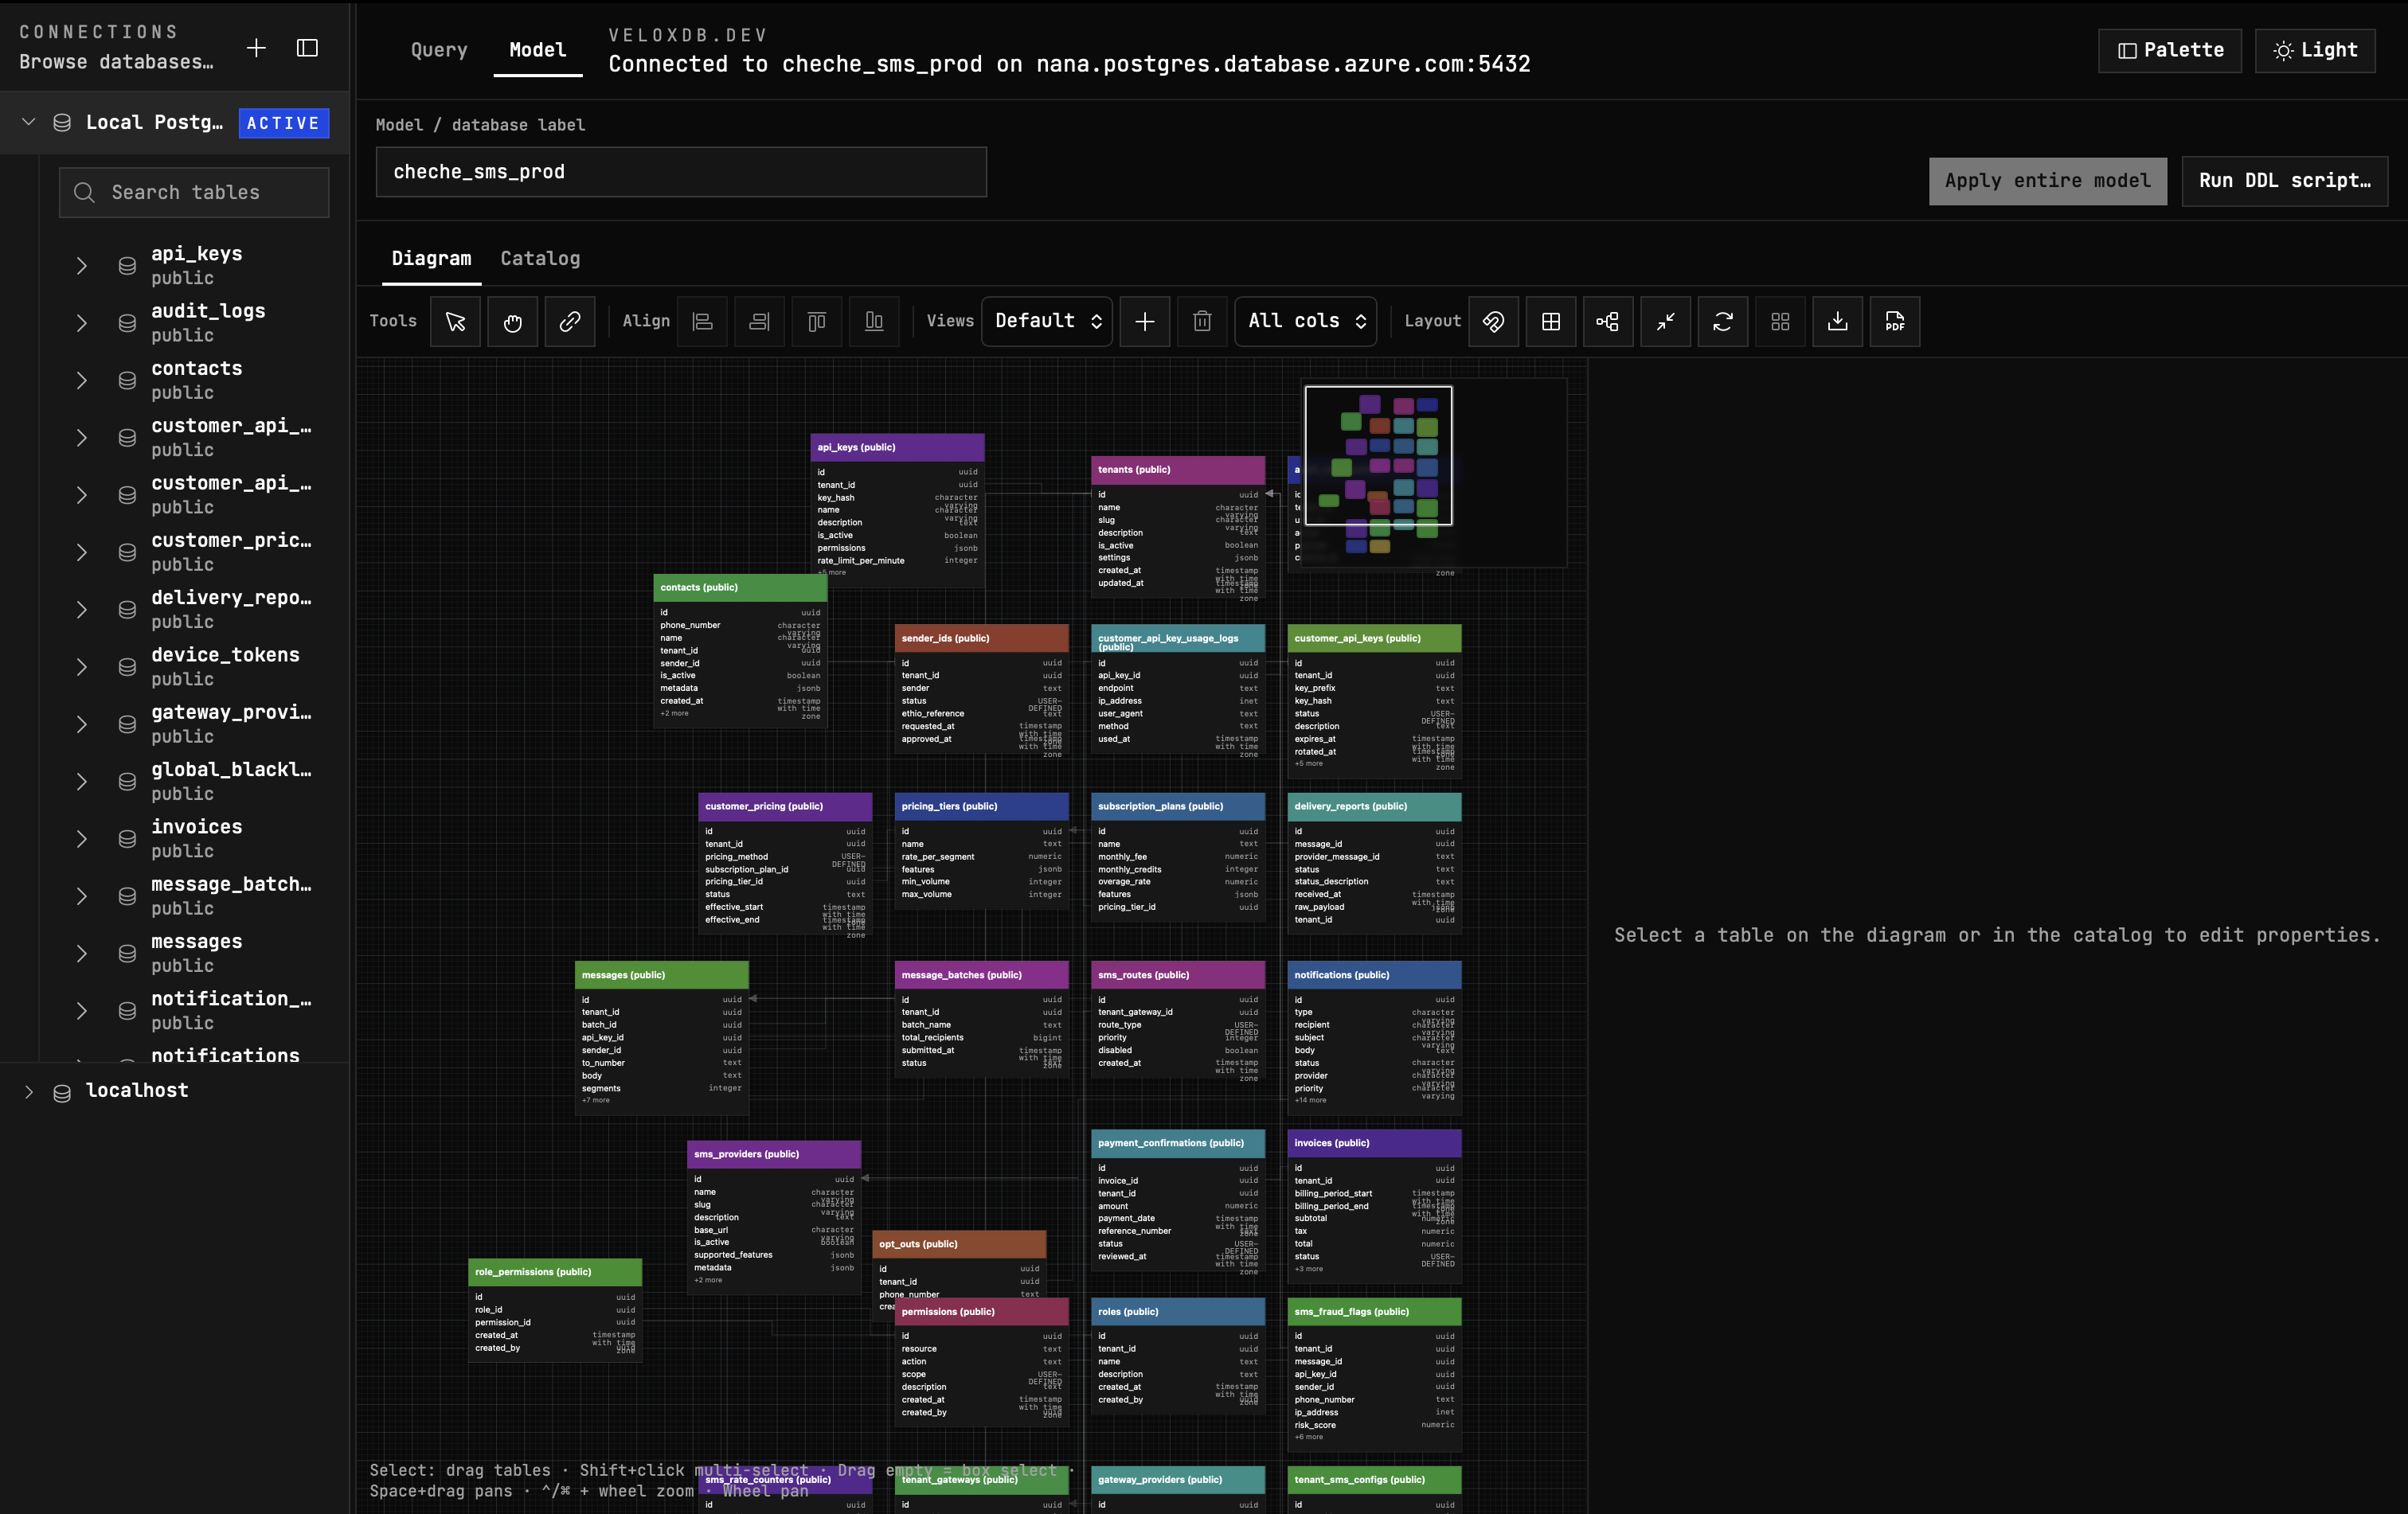The width and height of the screenshot is (2408, 1514).
Task: Click the magnet snap layout icon
Action: (1493, 322)
